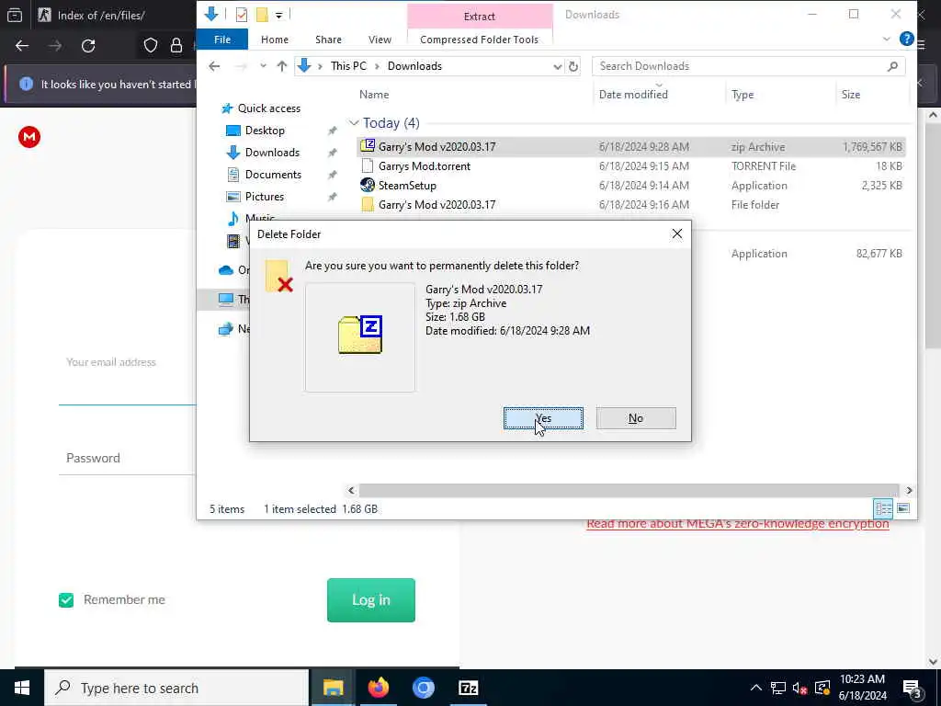The width and height of the screenshot is (941, 706).
Task: Select Garry's Mod v2020.03.17 zip archive row
Action: point(630,147)
